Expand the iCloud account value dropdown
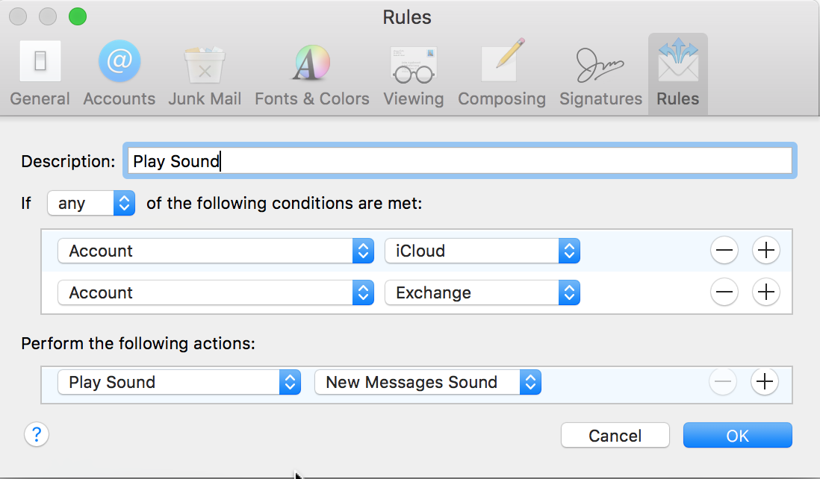 coord(482,251)
